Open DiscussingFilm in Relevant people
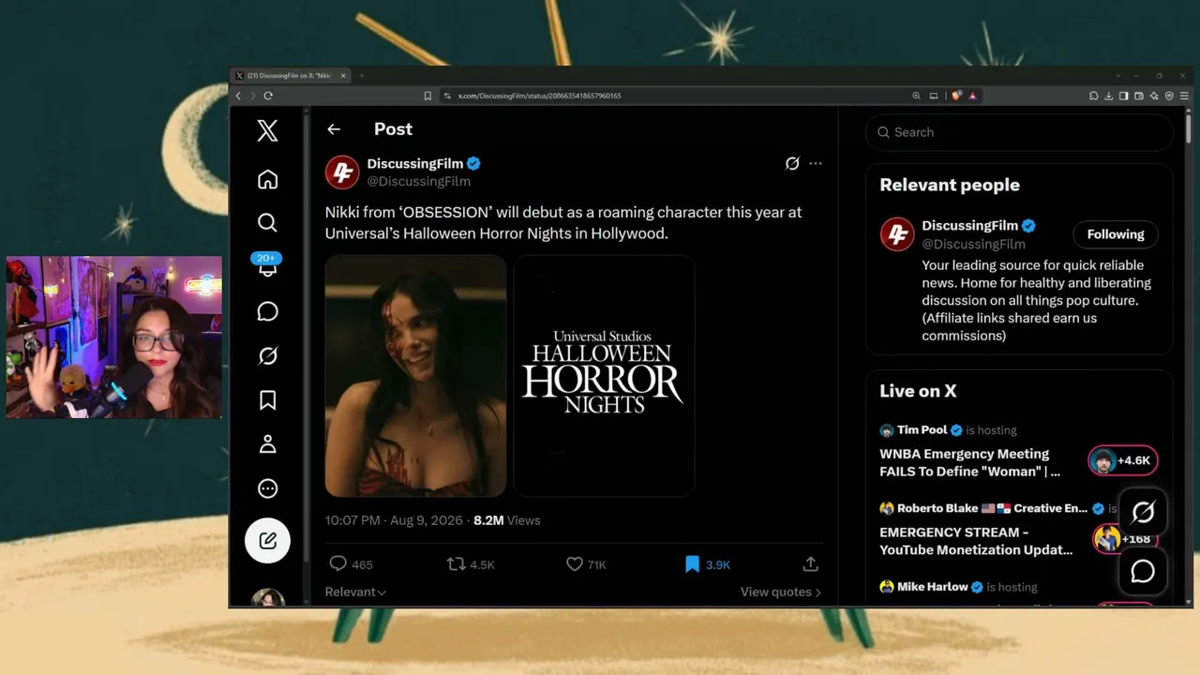The width and height of the screenshot is (1200, 675). [x=970, y=226]
